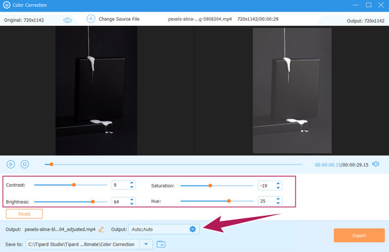Decrease Brightness value with down arrow
Image resolution: width=389 pixels, height=252 pixels.
tap(132, 203)
